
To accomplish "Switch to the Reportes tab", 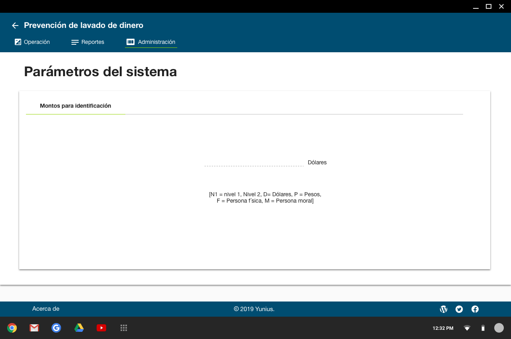I will point(88,42).
